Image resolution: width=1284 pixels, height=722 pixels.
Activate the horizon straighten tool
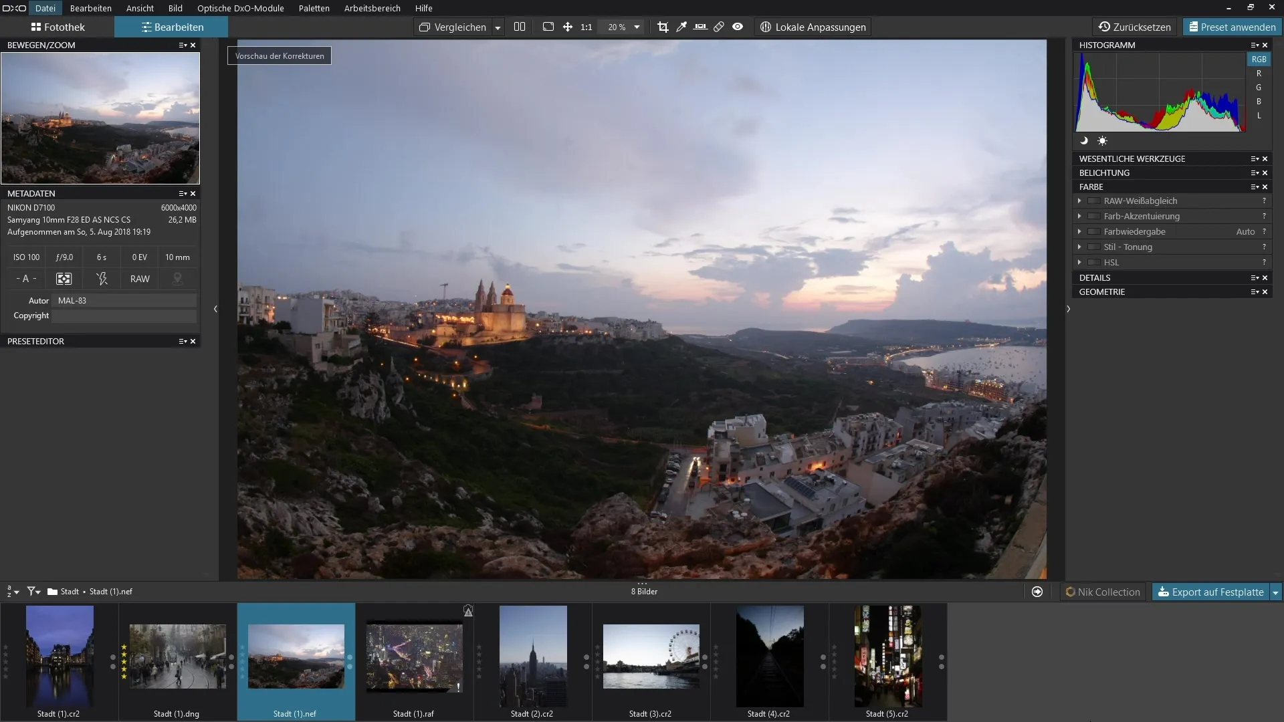700,27
